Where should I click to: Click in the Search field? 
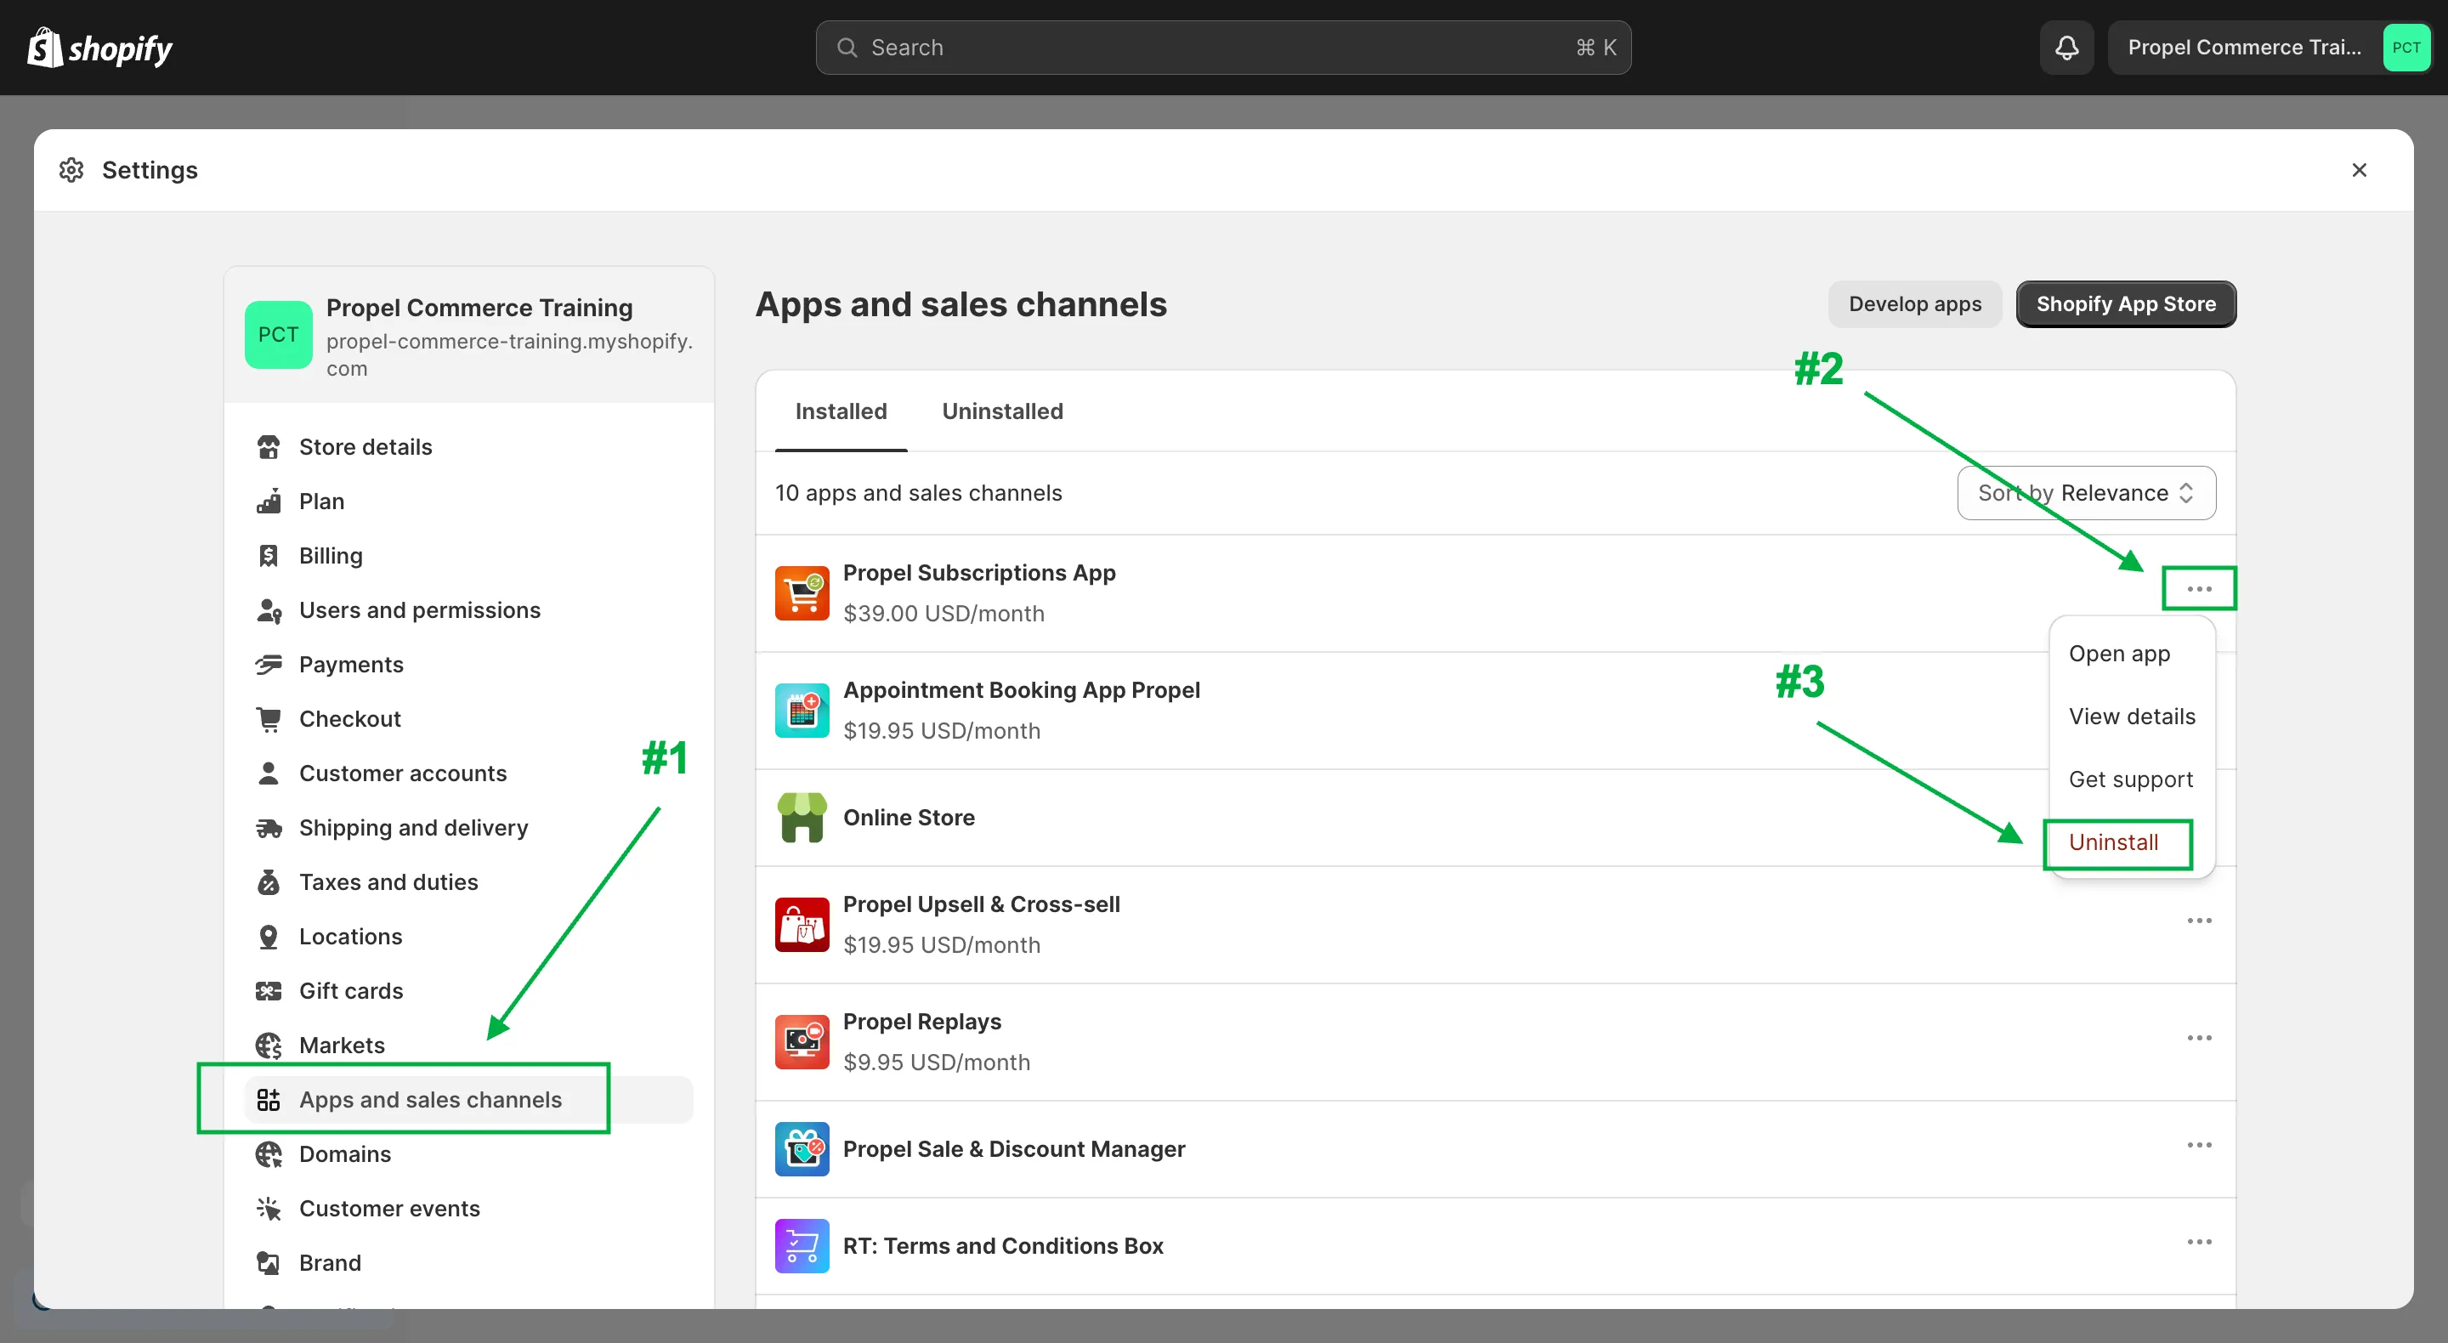[1223, 48]
